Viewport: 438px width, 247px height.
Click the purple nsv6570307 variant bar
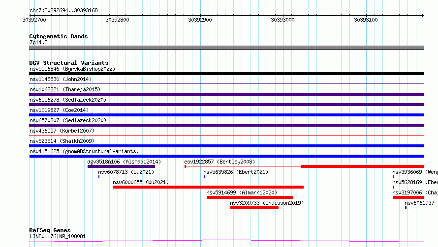coord(226,125)
